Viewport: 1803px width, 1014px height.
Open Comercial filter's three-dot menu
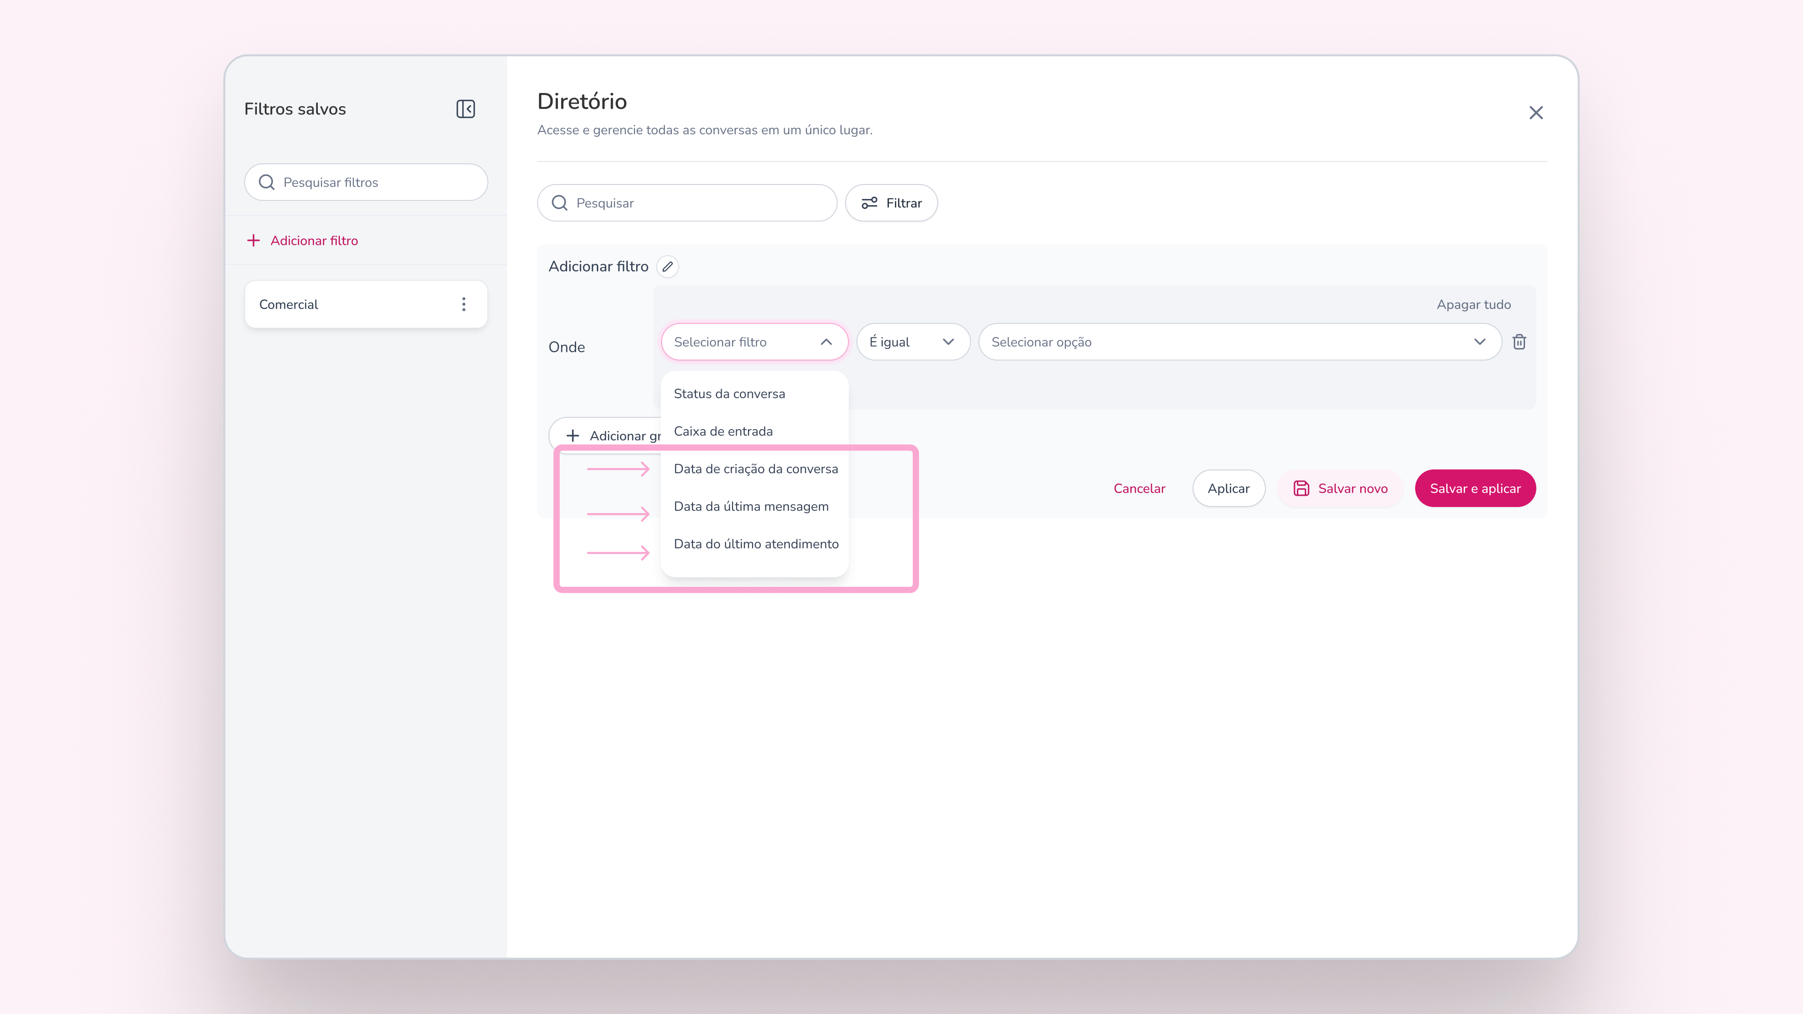(463, 304)
